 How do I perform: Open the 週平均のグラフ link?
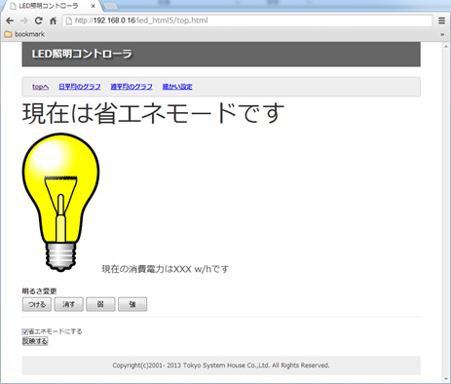coord(132,87)
